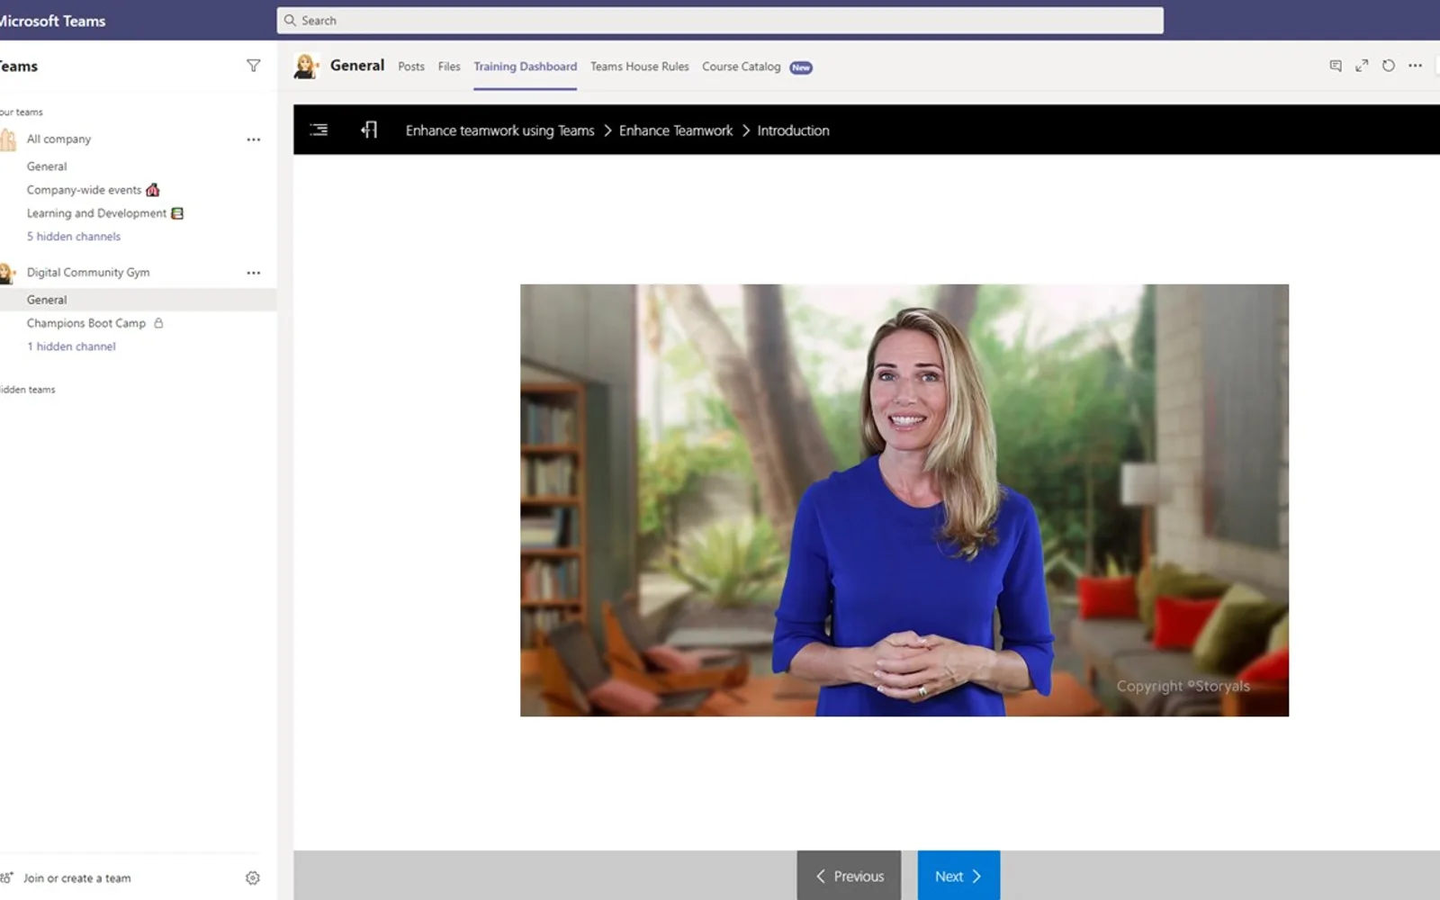Expand 1 hidden channel
This screenshot has width=1440, height=900.
(x=71, y=346)
